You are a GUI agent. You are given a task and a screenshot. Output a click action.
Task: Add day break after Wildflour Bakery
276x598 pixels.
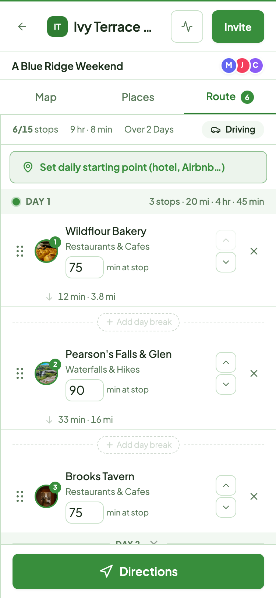click(x=138, y=322)
